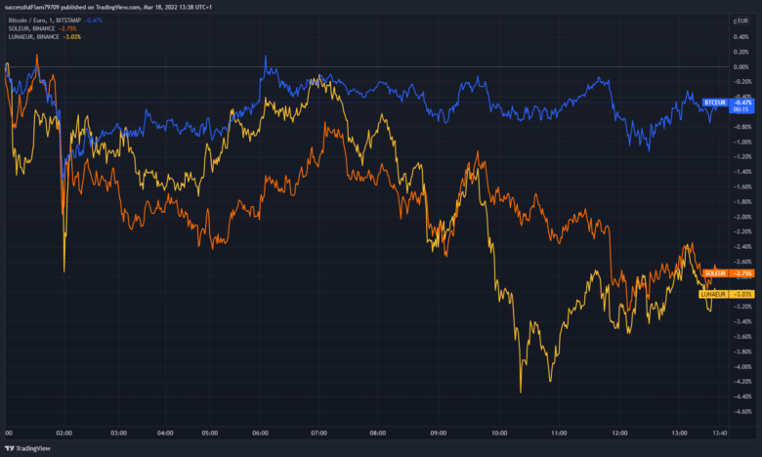Viewport: 762px width, 457px height.
Task: Click the -3.03% value on the price axis
Action: 742,294
